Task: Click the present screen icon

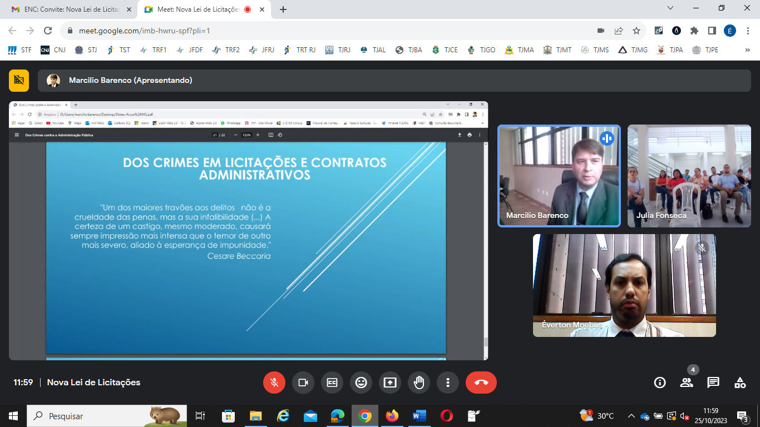Action: pos(390,383)
